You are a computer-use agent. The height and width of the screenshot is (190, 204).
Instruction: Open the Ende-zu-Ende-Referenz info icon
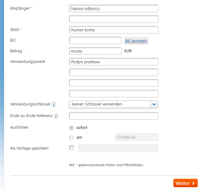[x=56, y=116]
